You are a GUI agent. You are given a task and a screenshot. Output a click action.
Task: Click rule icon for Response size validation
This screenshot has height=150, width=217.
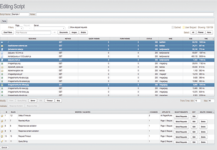(2, 126)
